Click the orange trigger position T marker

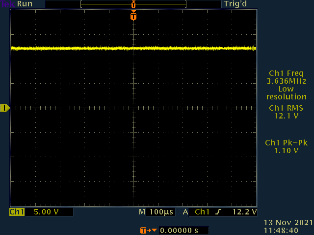(x=133, y=16)
